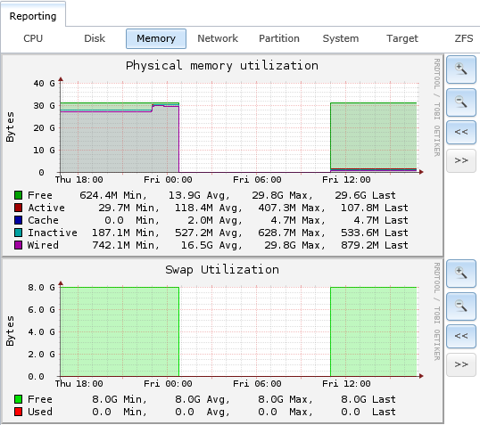Click the teal Inactive legend swatch
The height and width of the screenshot is (425, 480).
click(19, 233)
